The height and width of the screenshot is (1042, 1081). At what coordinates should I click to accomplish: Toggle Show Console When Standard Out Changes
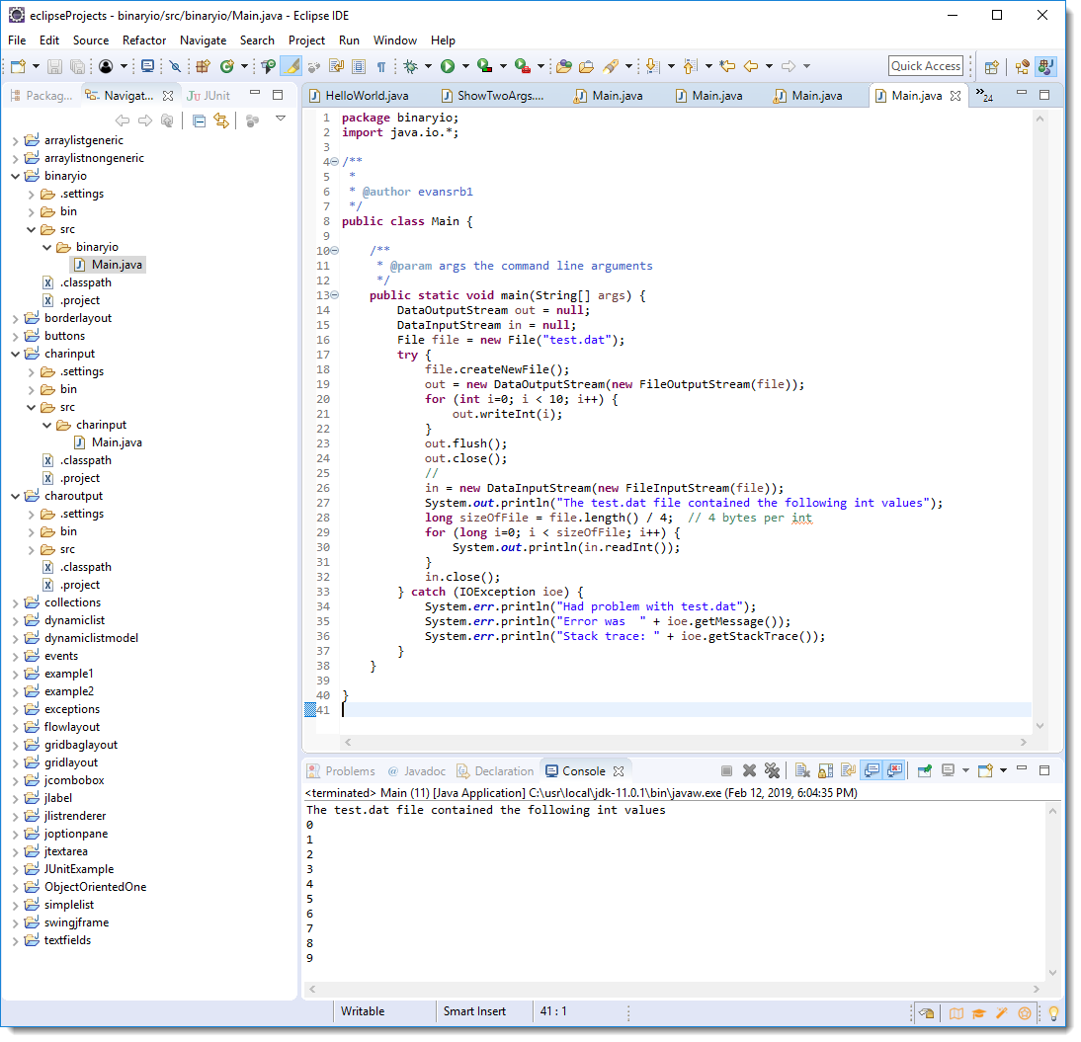point(873,770)
